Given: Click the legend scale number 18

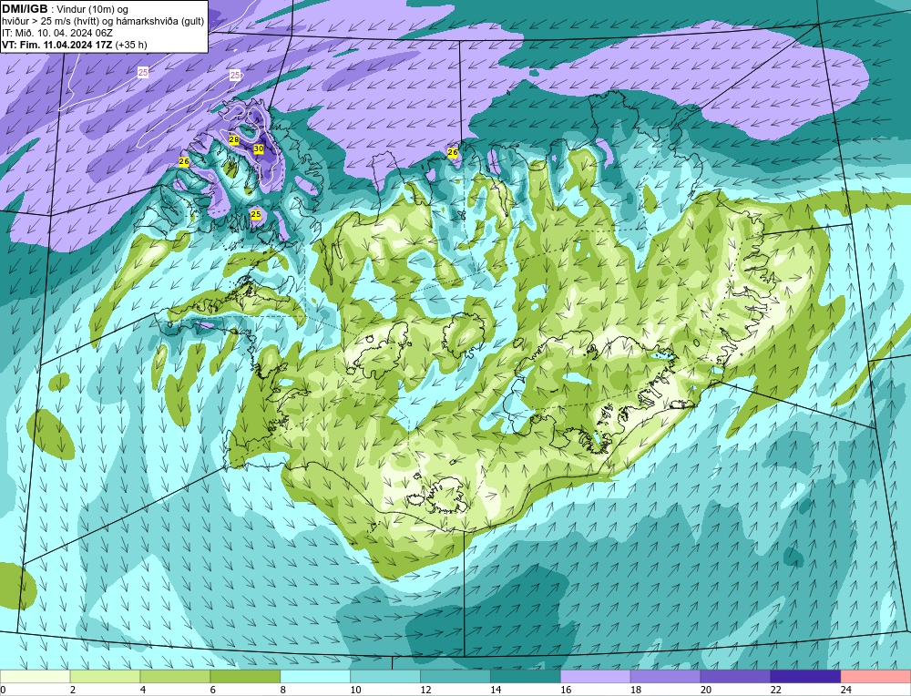Looking at the screenshot, I should (x=635, y=690).
